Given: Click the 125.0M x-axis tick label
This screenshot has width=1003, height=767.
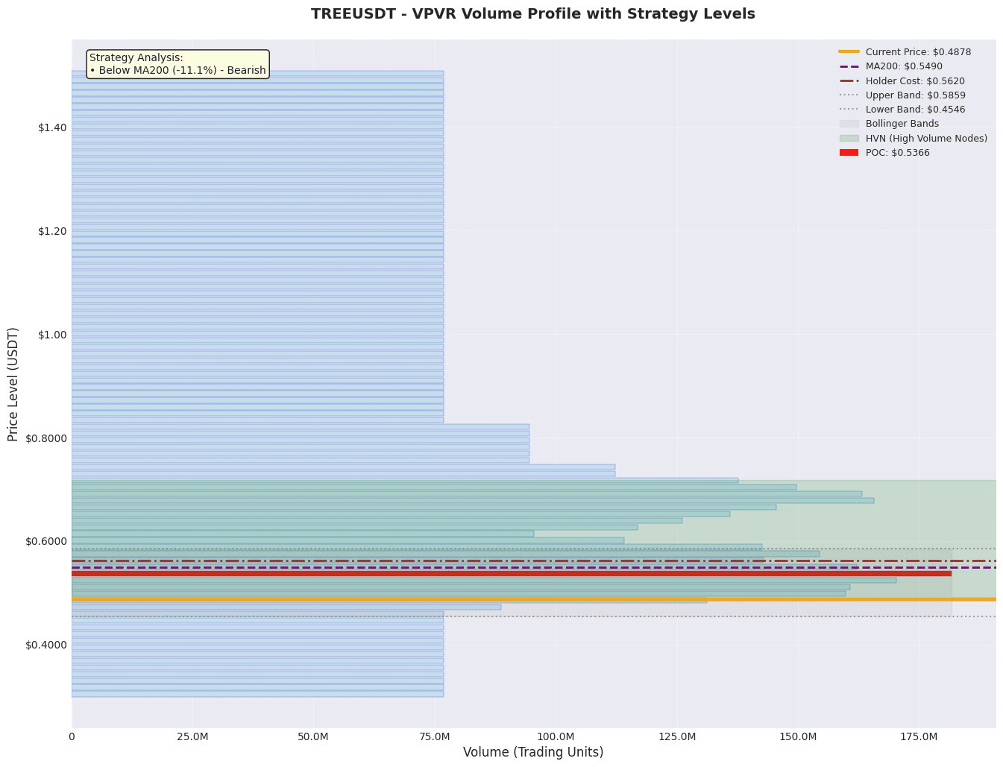Looking at the screenshot, I should (x=677, y=736).
